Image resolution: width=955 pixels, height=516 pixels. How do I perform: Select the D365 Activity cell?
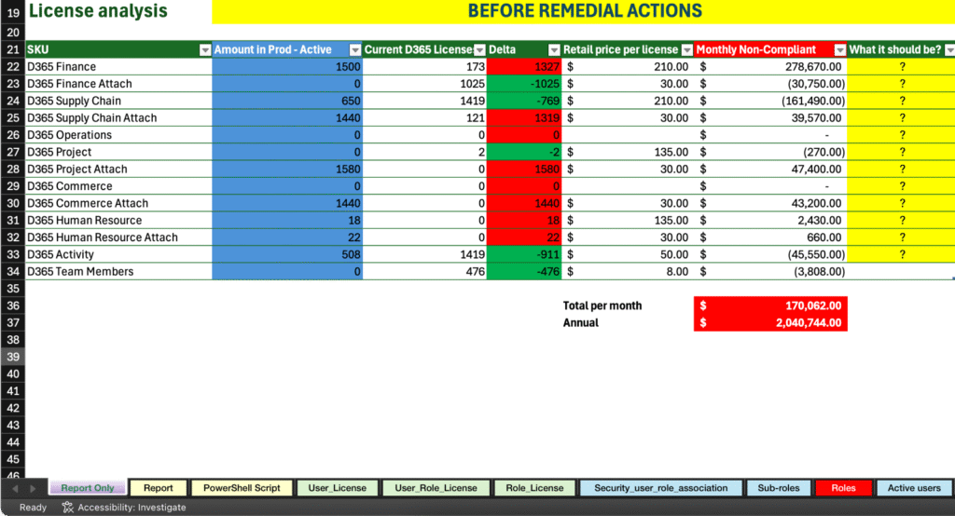coord(118,254)
